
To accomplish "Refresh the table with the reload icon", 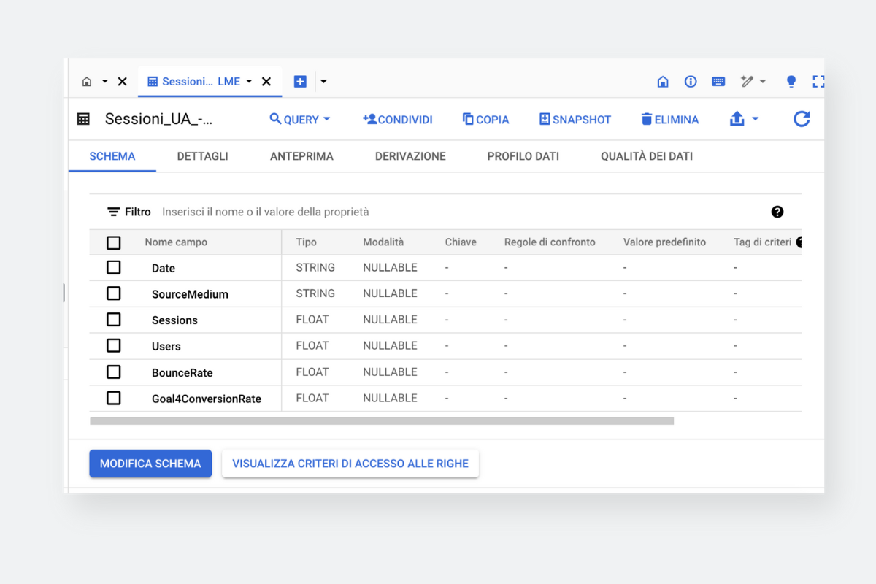I will 802,119.
